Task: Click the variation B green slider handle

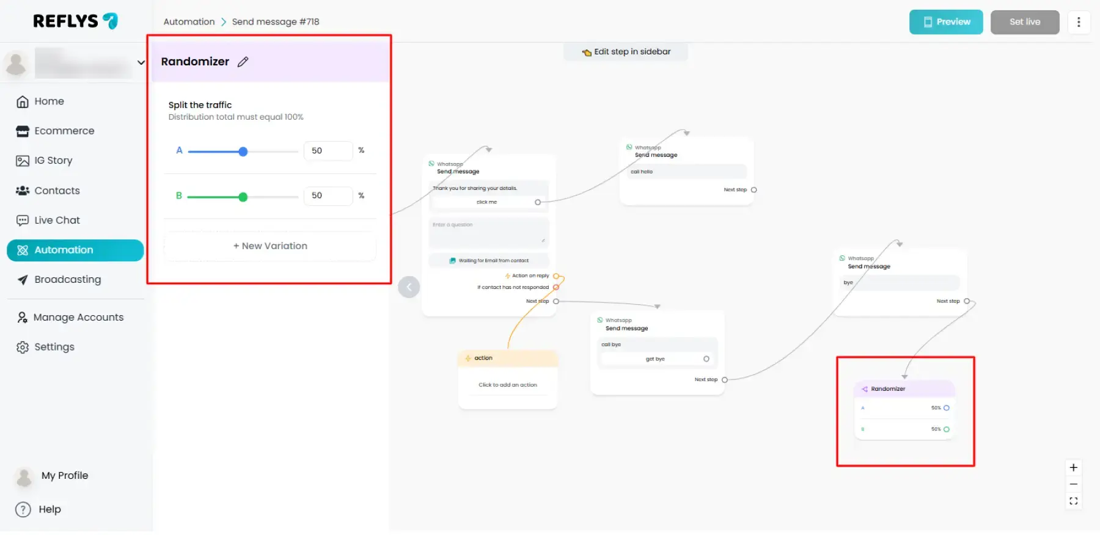Action: pos(243,197)
